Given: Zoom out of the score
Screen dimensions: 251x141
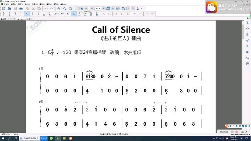Looking at the screenshot, I should coord(64,8).
